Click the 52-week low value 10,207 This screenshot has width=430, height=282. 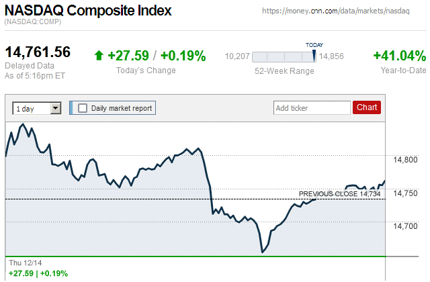click(237, 57)
